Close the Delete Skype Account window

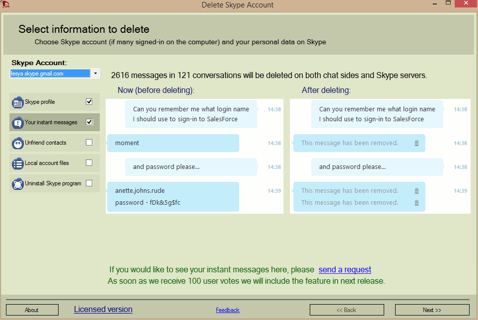466,3
